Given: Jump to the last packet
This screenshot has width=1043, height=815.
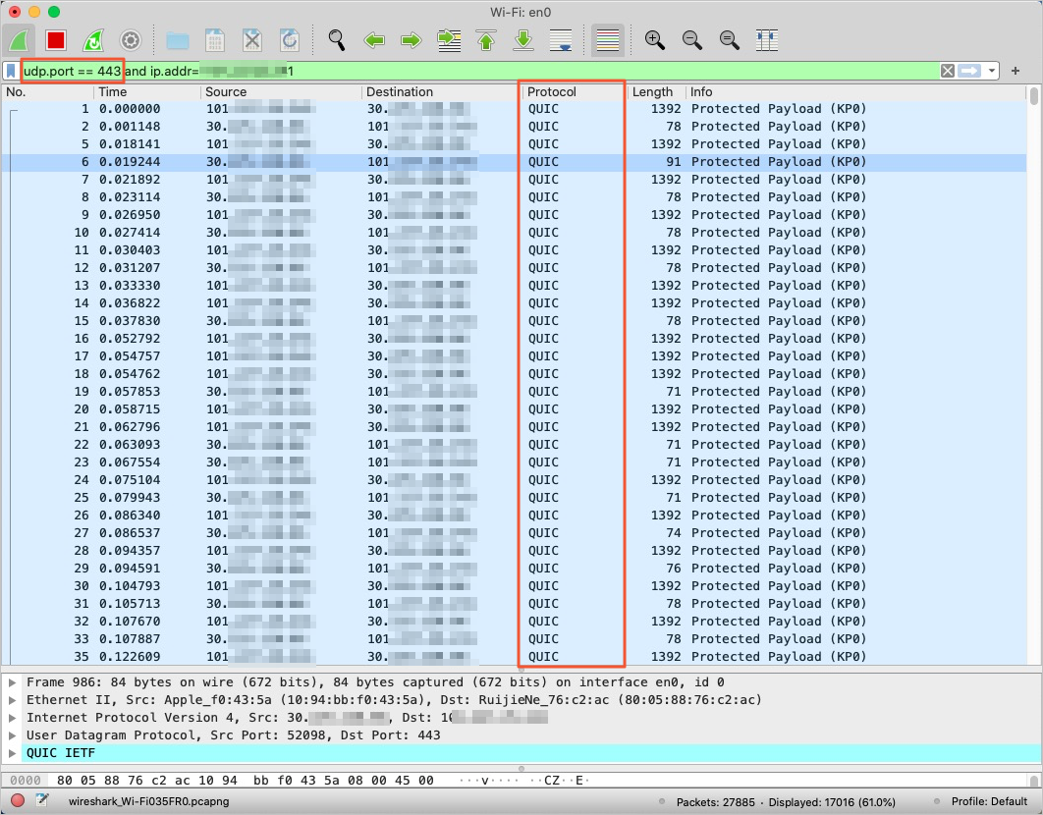Looking at the screenshot, I should click(x=523, y=40).
